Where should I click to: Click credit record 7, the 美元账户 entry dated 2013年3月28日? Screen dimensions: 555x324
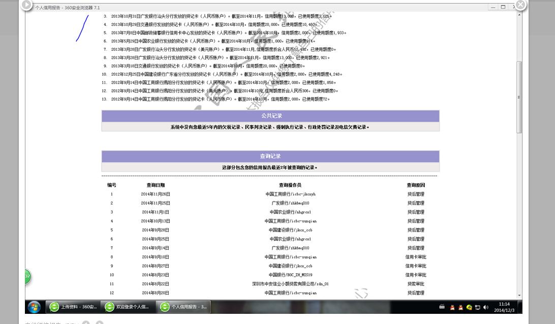pyautogui.click(x=223, y=50)
